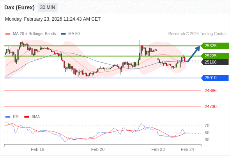Image resolution: width=230 pixels, height=156 pixels.
Task: Click the 24886 red support value
Action: pyautogui.click(x=211, y=90)
